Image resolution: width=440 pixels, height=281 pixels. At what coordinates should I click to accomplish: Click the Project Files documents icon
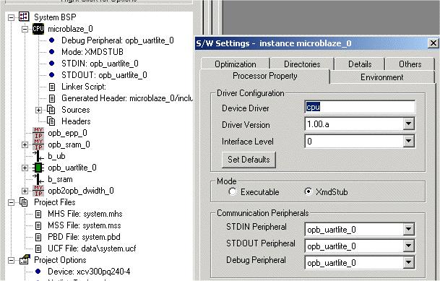coord(24,202)
